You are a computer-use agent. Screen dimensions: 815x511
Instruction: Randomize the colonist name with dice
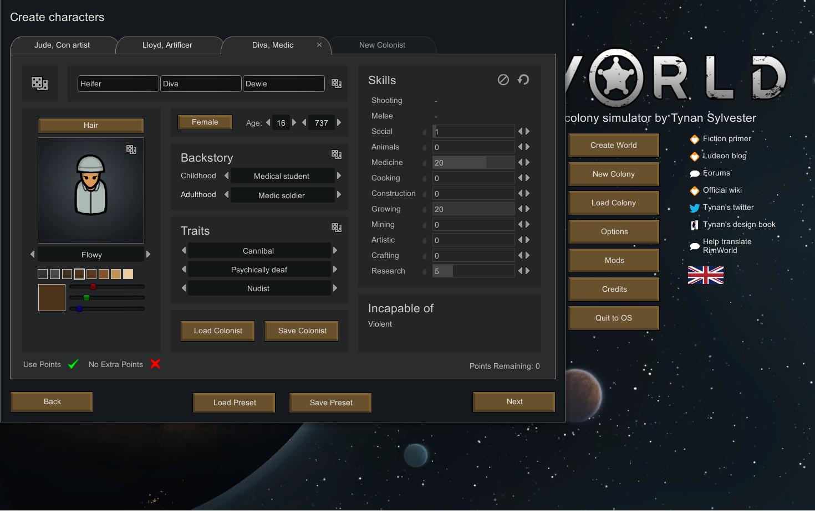pyautogui.click(x=337, y=84)
